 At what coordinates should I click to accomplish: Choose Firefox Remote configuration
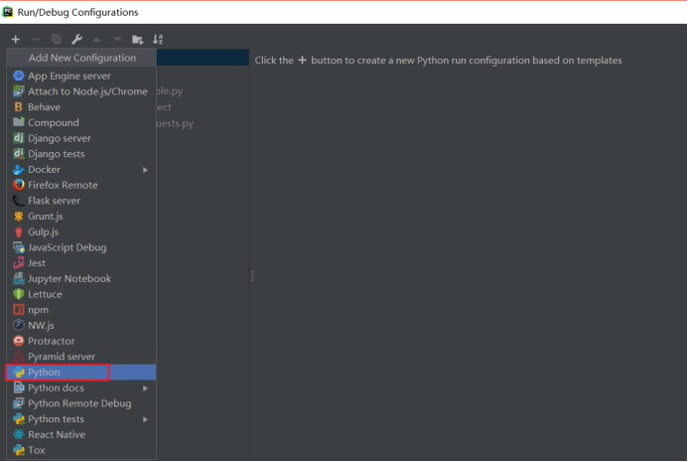click(81, 185)
